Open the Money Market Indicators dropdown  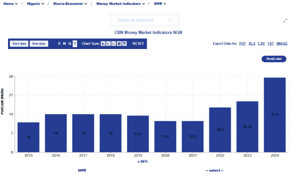(121, 4)
